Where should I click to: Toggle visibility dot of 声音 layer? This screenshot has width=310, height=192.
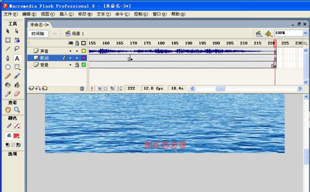click(x=70, y=51)
